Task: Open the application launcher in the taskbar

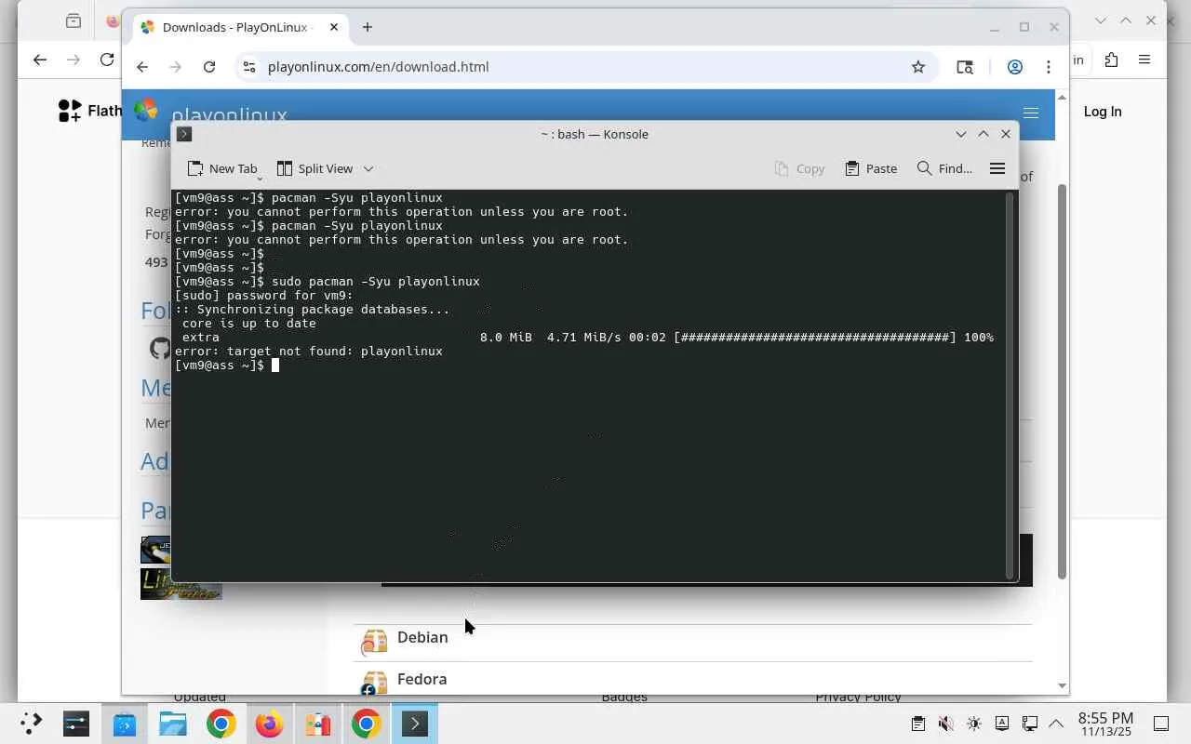Action: 31,724
